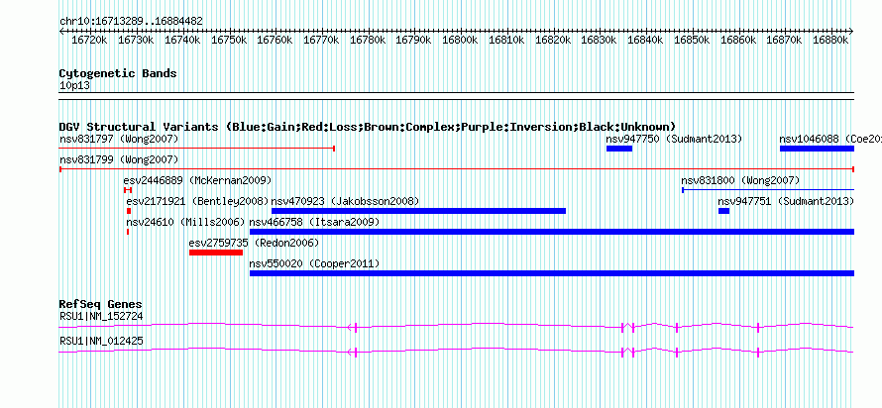
Task: Click the 16720k ruler tick label
Action: click(x=89, y=40)
